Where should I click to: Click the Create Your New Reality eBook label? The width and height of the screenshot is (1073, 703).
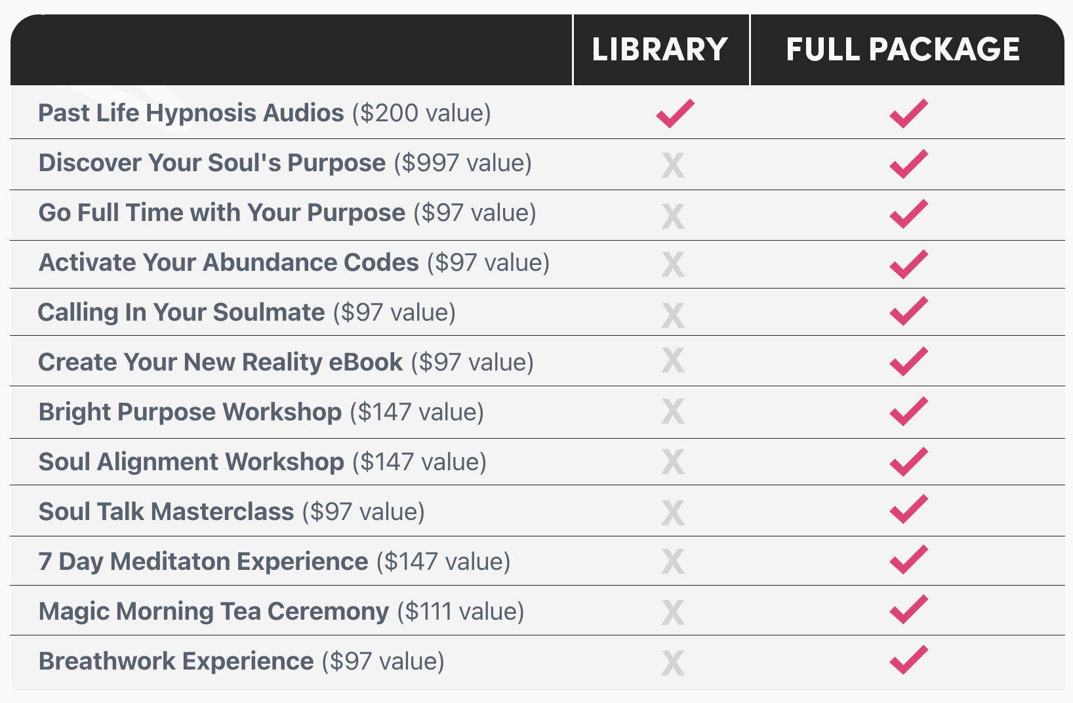(x=220, y=363)
